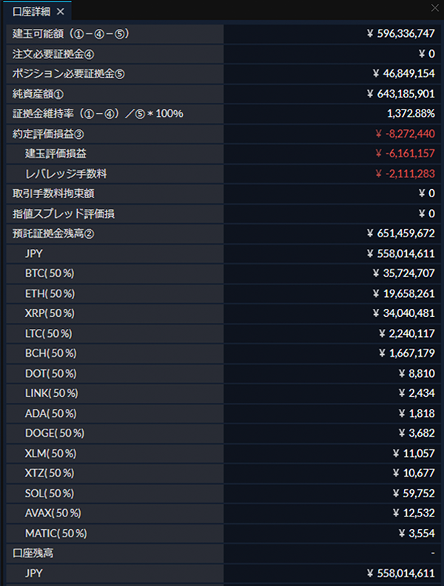Viewport: 444px width, 586px height.
Task: Click the 証拠金維持率 percentage value
Action: click(x=411, y=114)
